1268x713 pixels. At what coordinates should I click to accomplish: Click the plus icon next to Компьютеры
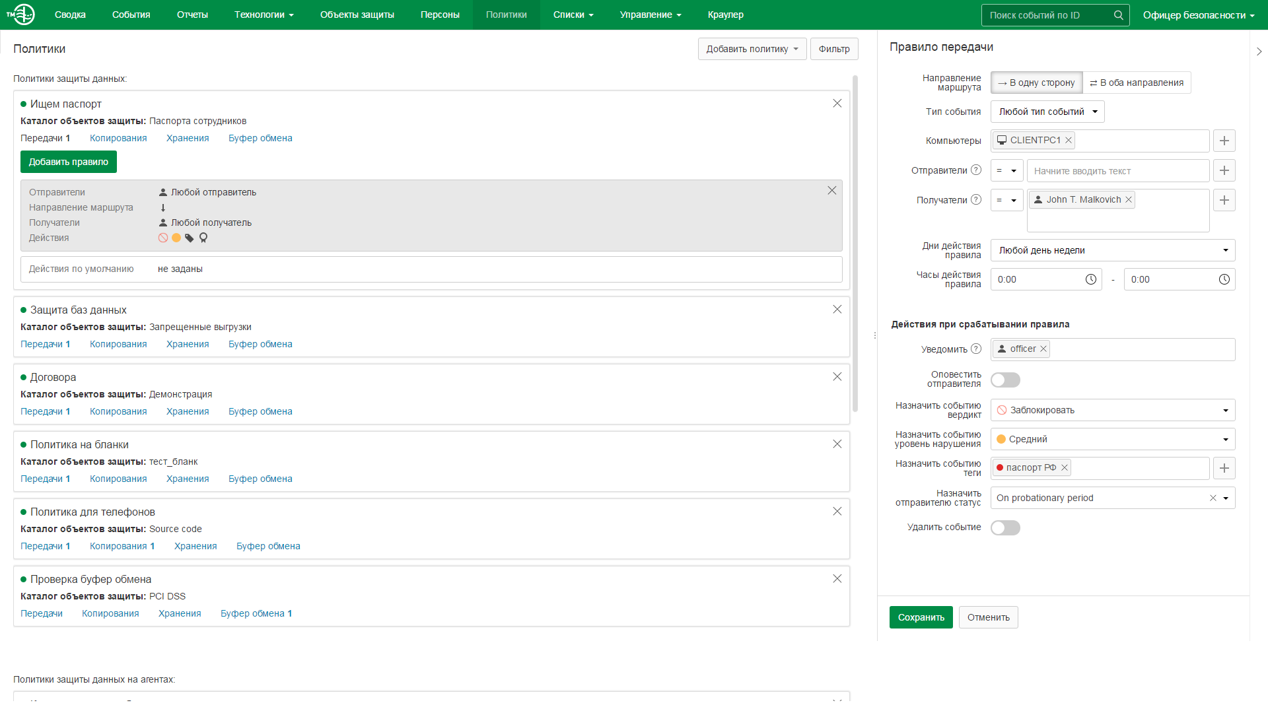point(1224,141)
